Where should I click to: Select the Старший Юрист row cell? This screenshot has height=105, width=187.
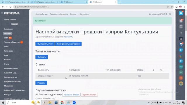46,76
